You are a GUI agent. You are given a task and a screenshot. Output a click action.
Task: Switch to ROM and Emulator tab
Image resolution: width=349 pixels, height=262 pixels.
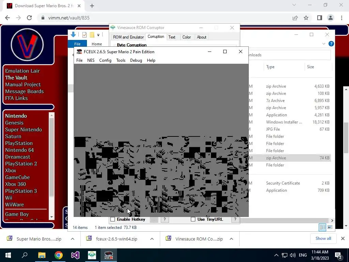coord(128,37)
